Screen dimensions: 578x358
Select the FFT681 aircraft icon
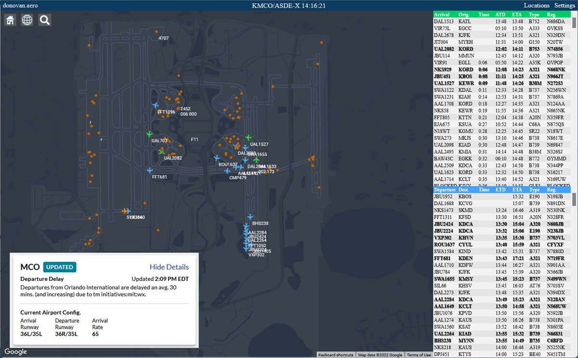(x=150, y=170)
